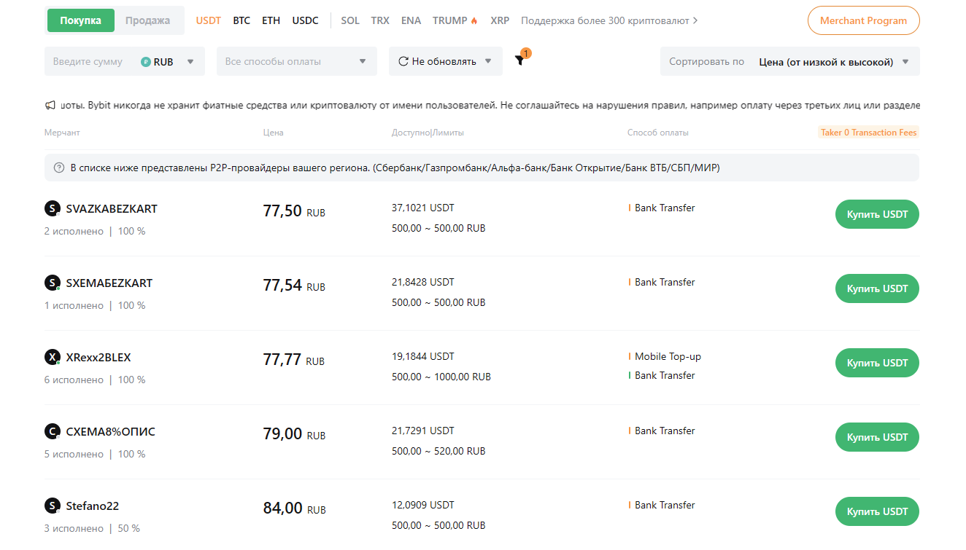Click Stefano22 merchant avatar
Screen dimensions: 966x550
(x=52, y=506)
